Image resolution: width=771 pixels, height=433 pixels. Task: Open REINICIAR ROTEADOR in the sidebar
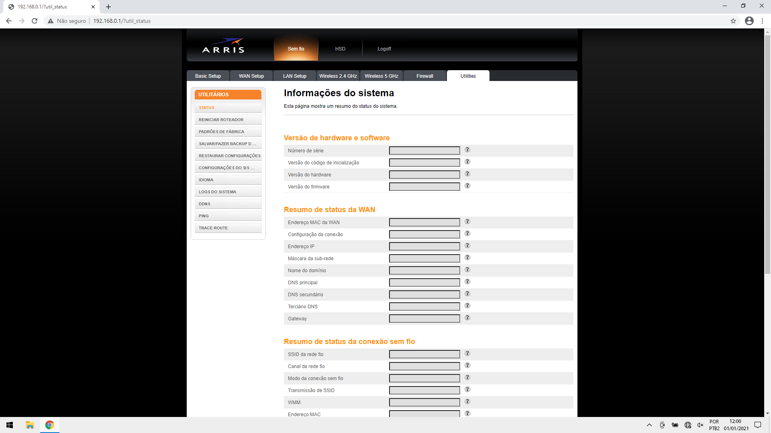click(x=228, y=119)
